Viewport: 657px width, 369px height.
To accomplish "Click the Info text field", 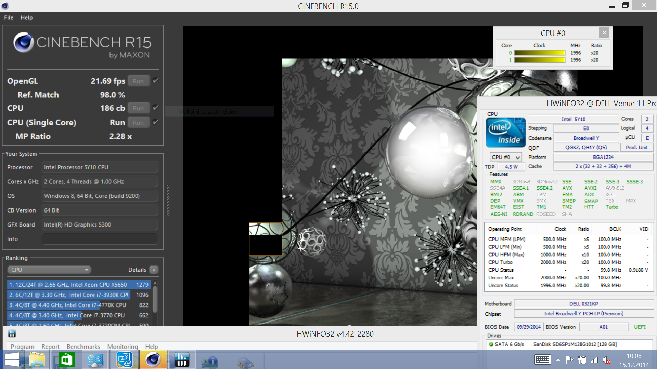I will [100, 239].
